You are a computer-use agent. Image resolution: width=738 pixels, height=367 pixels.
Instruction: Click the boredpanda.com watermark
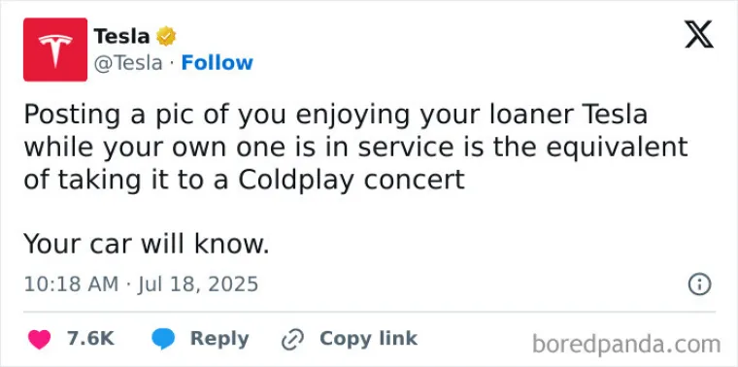(x=626, y=344)
